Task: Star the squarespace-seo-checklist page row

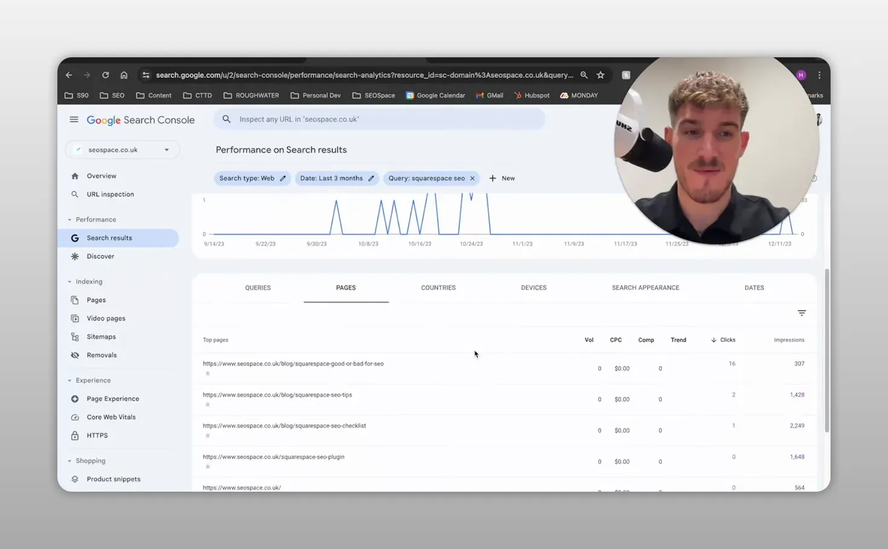Action: point(207,436)
